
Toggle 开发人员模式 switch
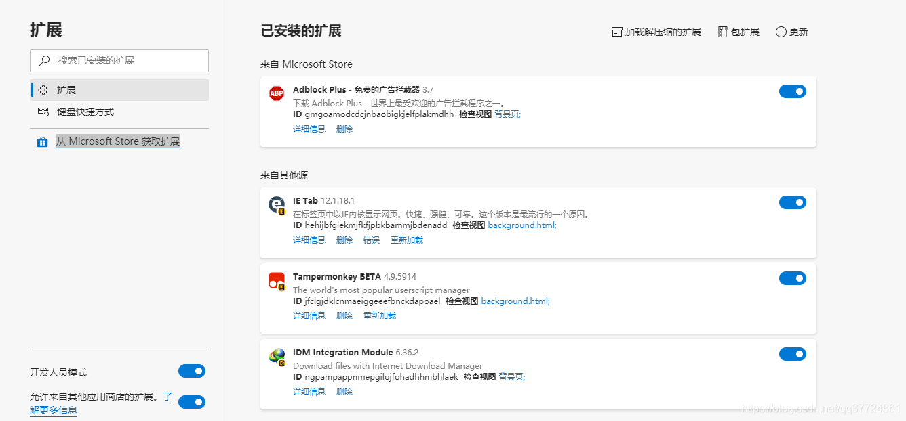point(192,371)
